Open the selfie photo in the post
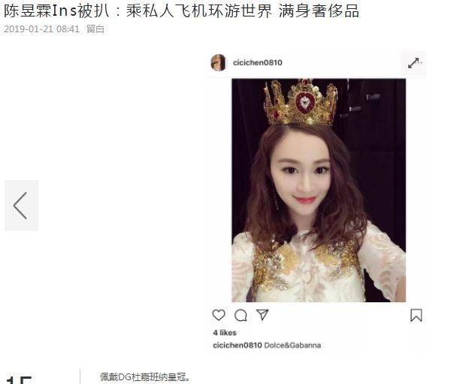454x384 pixels. coord(319,190)
